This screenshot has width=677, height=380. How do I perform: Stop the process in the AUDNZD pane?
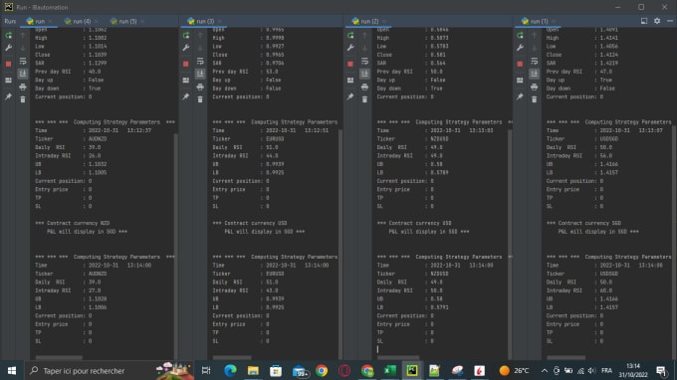[x=9, y=64]
